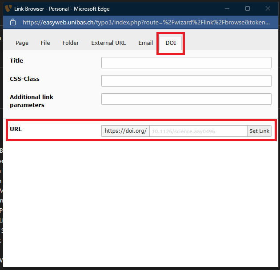Image resolution: width=280 pixels, height=270 pixels.
Task: Click into the Title input field
Action: click(186, 63)
